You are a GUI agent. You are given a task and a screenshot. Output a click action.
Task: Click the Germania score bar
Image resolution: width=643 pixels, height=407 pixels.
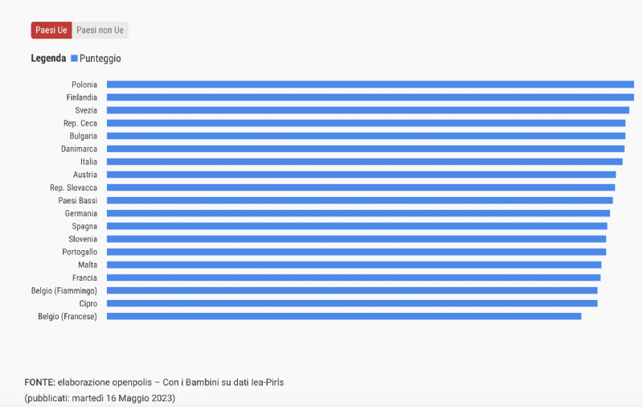click(358, 213)
